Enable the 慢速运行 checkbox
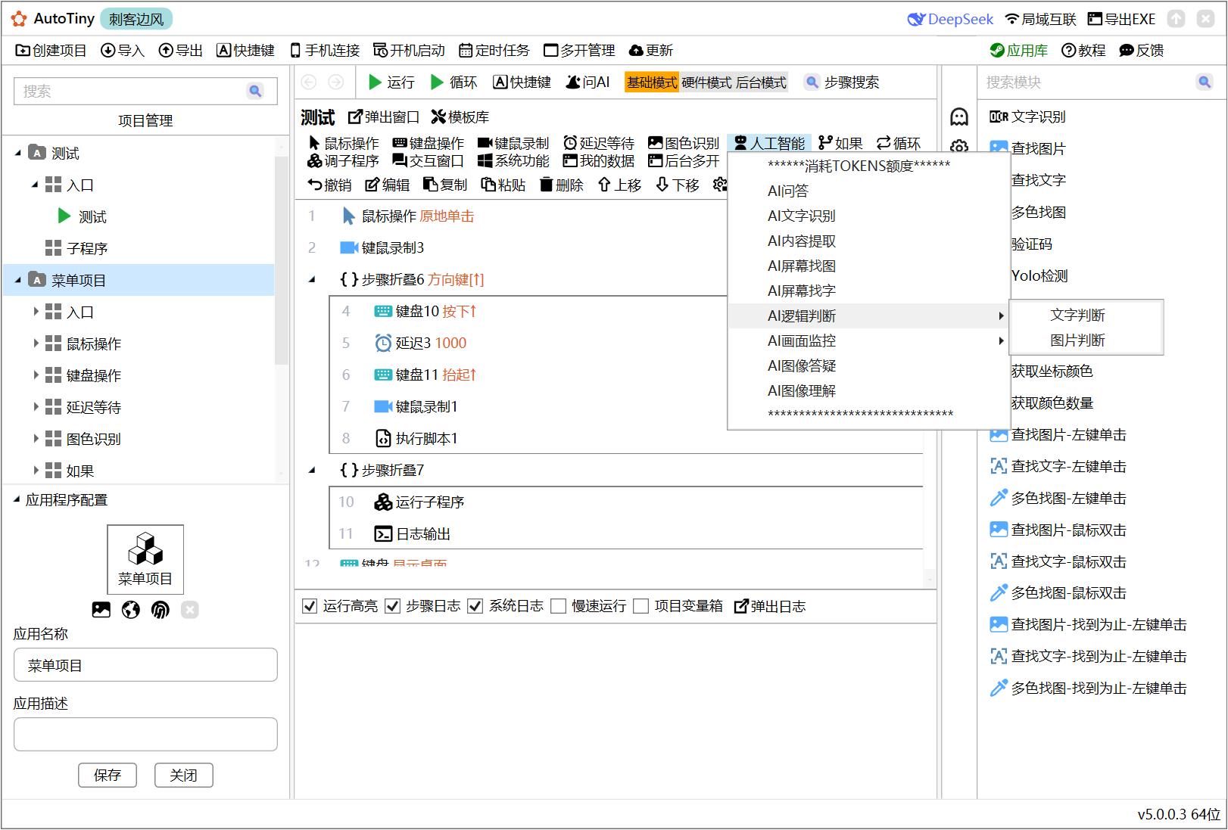Viewport: 1228px width, 830px height. point(559,606)
